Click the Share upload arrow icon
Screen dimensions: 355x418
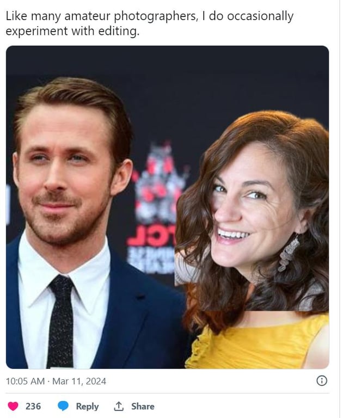click(119, 406)
